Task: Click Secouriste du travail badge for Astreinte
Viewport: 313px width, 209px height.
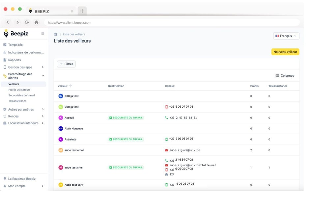Action: pos(126,139)
